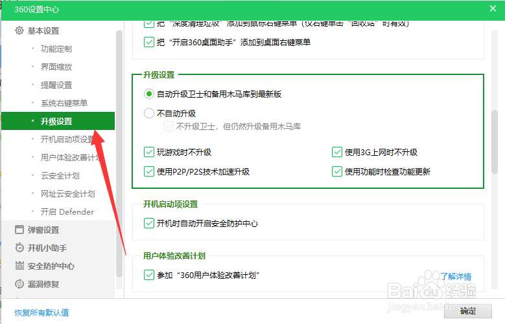Click the left sidebar scrollbar

click(x=119, y=154)
